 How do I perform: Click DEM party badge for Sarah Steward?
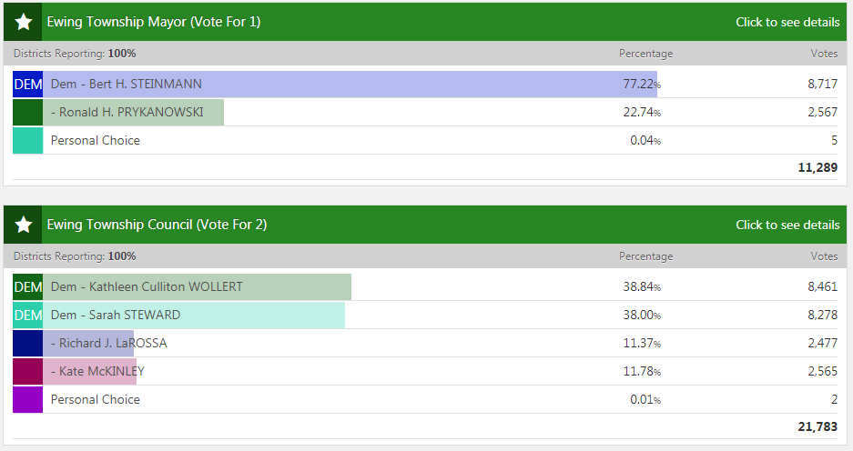27,316
